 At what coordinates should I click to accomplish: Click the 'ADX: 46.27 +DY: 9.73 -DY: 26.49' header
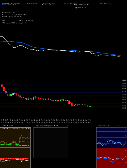pos(15,129)
